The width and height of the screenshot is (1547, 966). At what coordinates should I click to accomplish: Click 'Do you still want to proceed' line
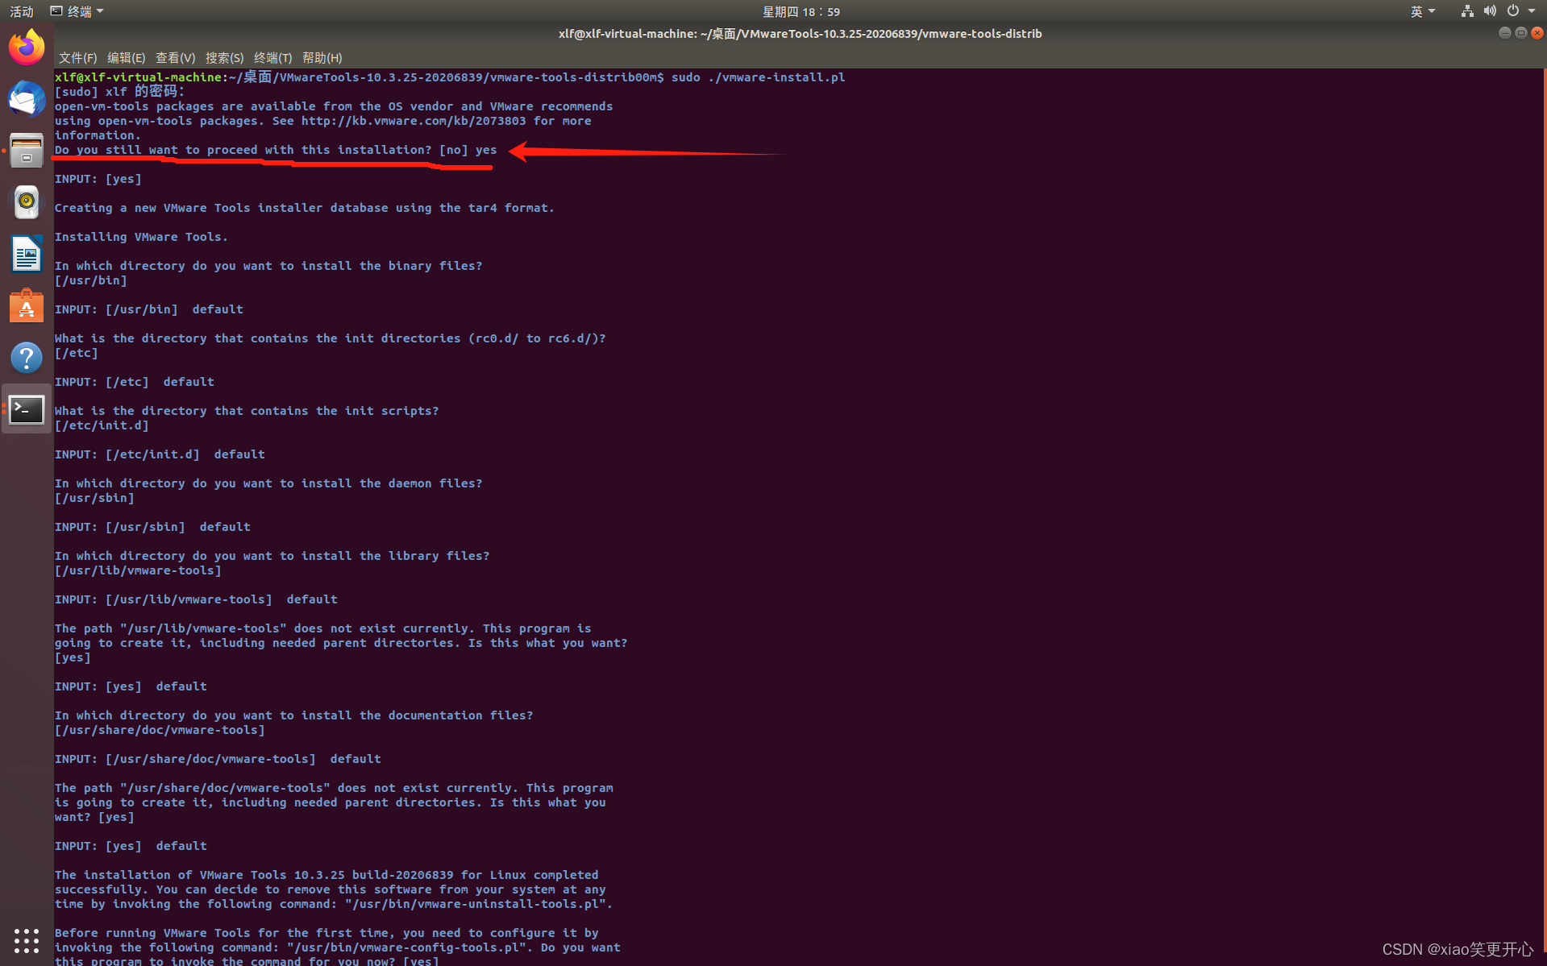(x=276, y=150)
